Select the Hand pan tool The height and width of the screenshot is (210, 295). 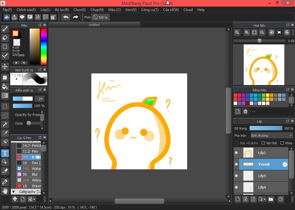click(5, 191)
